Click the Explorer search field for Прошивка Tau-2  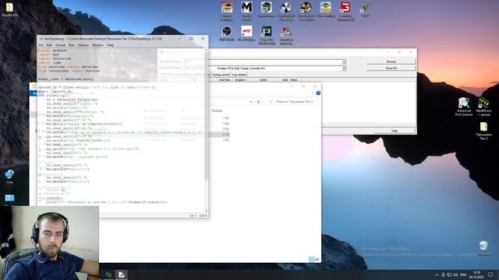point(292,102)
